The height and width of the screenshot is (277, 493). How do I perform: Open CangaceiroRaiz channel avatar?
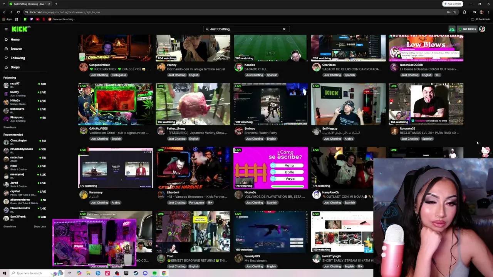83,67
